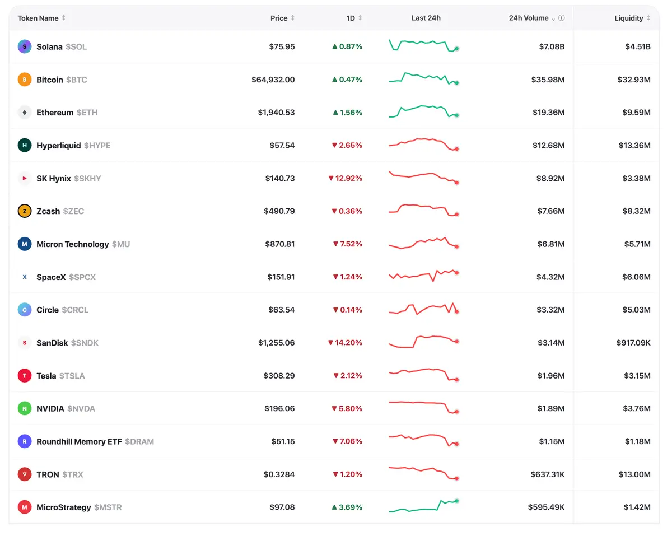Open the SpaceX $SPCX token link
The height and width of the screenshot is (536, 672).
pos(66,277)
